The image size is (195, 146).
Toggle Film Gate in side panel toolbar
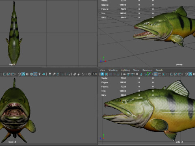[160, 74]
